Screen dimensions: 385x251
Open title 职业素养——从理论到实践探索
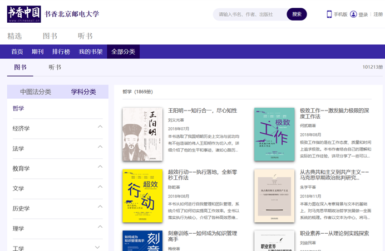click(334, 233)
